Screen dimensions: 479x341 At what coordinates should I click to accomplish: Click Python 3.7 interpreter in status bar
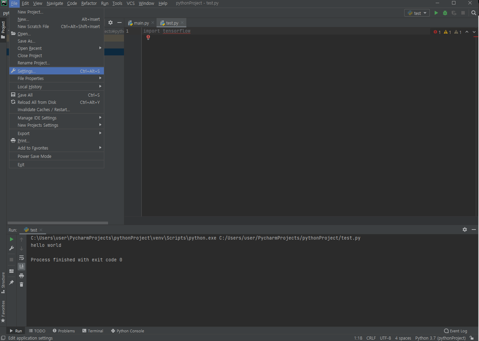[x=440, y=338]
